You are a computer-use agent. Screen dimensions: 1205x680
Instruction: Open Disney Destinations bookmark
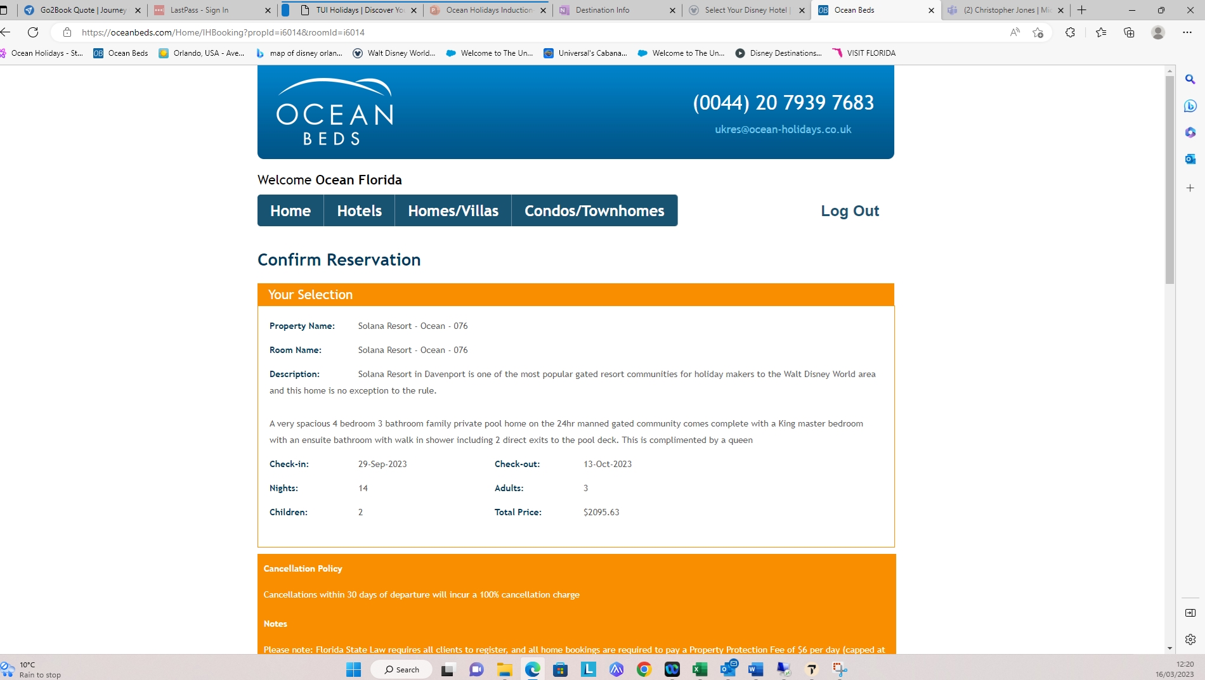[x=779, y=53]
